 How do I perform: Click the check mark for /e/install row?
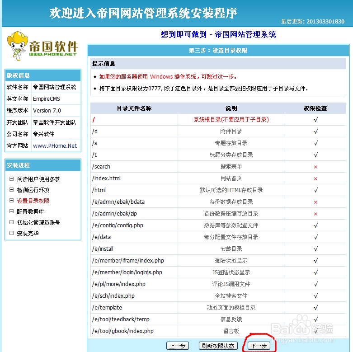coord(315,249)
